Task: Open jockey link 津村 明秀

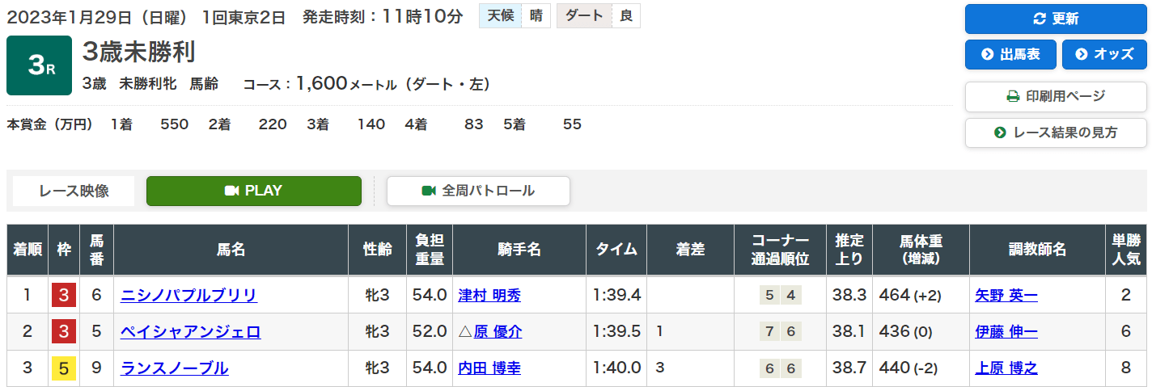Action: 489,295
